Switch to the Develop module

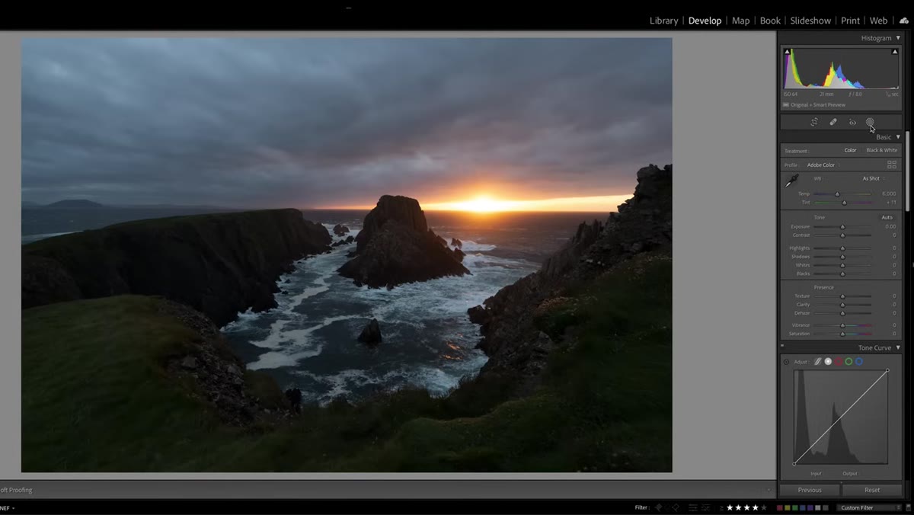tap(705, 21)
